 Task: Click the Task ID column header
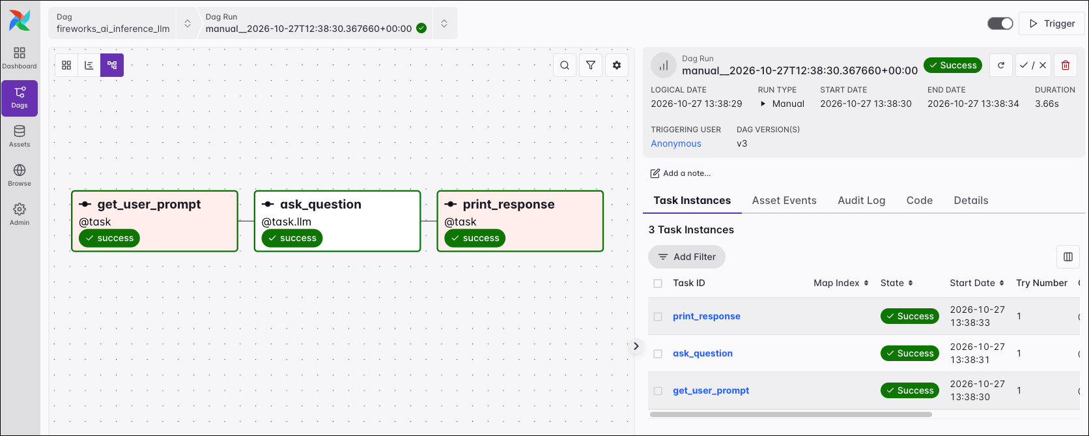pos(689,283)
